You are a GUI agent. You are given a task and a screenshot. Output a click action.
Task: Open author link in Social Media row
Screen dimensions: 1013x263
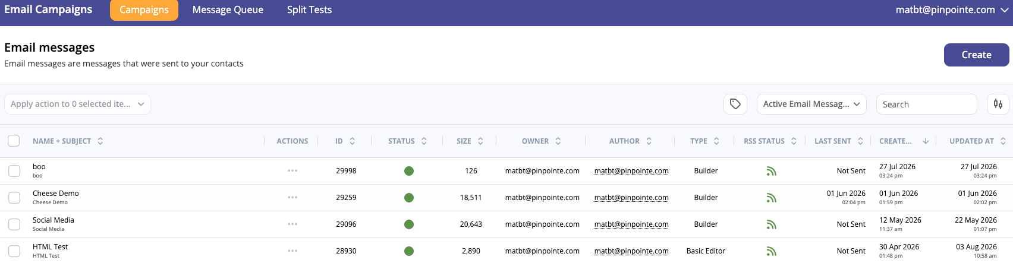(x=631, y=224)
